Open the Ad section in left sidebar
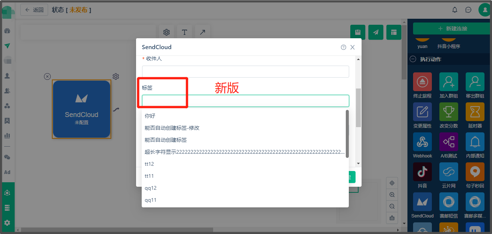 pos(7,172)
